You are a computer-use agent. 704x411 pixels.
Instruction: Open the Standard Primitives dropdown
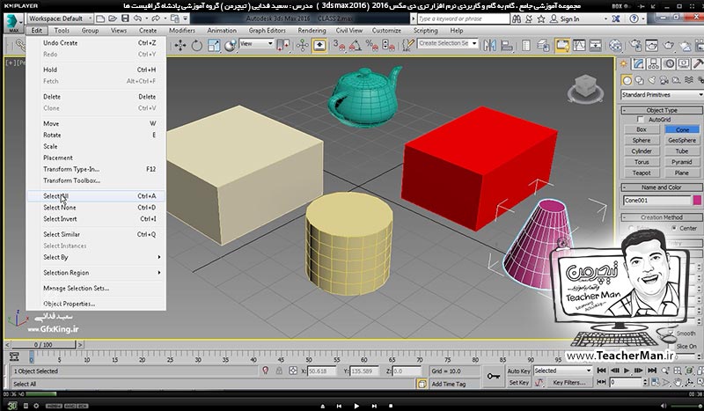(x=662, y=95)
